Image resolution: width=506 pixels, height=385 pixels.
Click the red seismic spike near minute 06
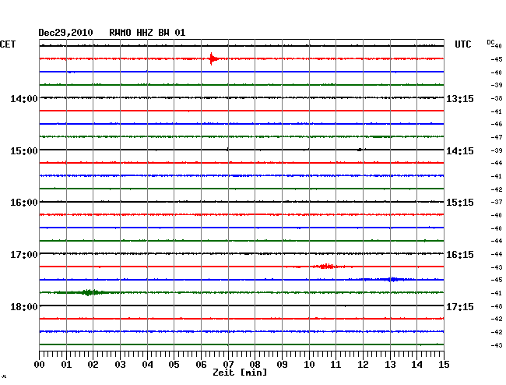[213, 58]
